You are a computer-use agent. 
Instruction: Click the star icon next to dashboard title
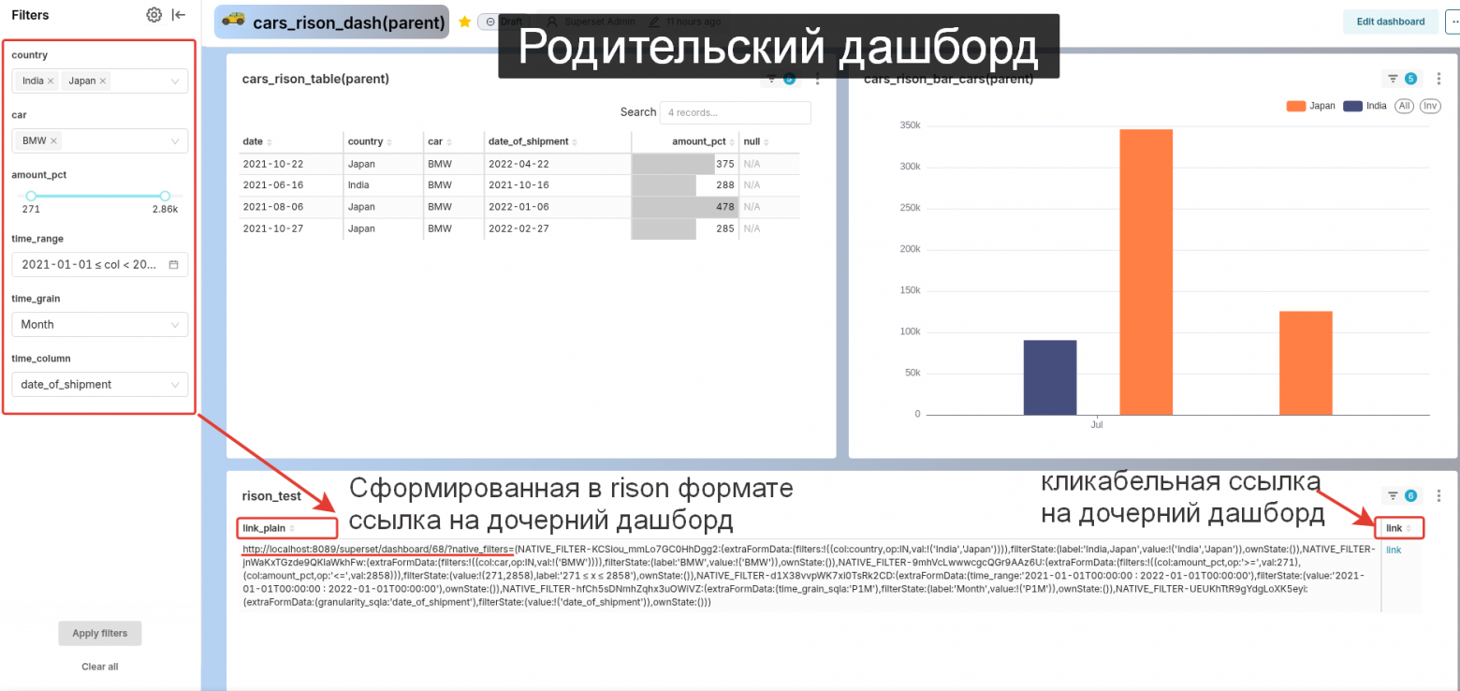tap(465, 22)
